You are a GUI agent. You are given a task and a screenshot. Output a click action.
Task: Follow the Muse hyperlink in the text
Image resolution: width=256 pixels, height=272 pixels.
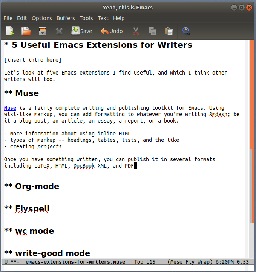click(10, 108)
